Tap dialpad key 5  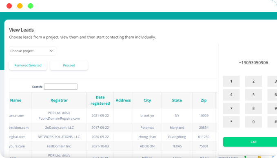tap(253, 95)
